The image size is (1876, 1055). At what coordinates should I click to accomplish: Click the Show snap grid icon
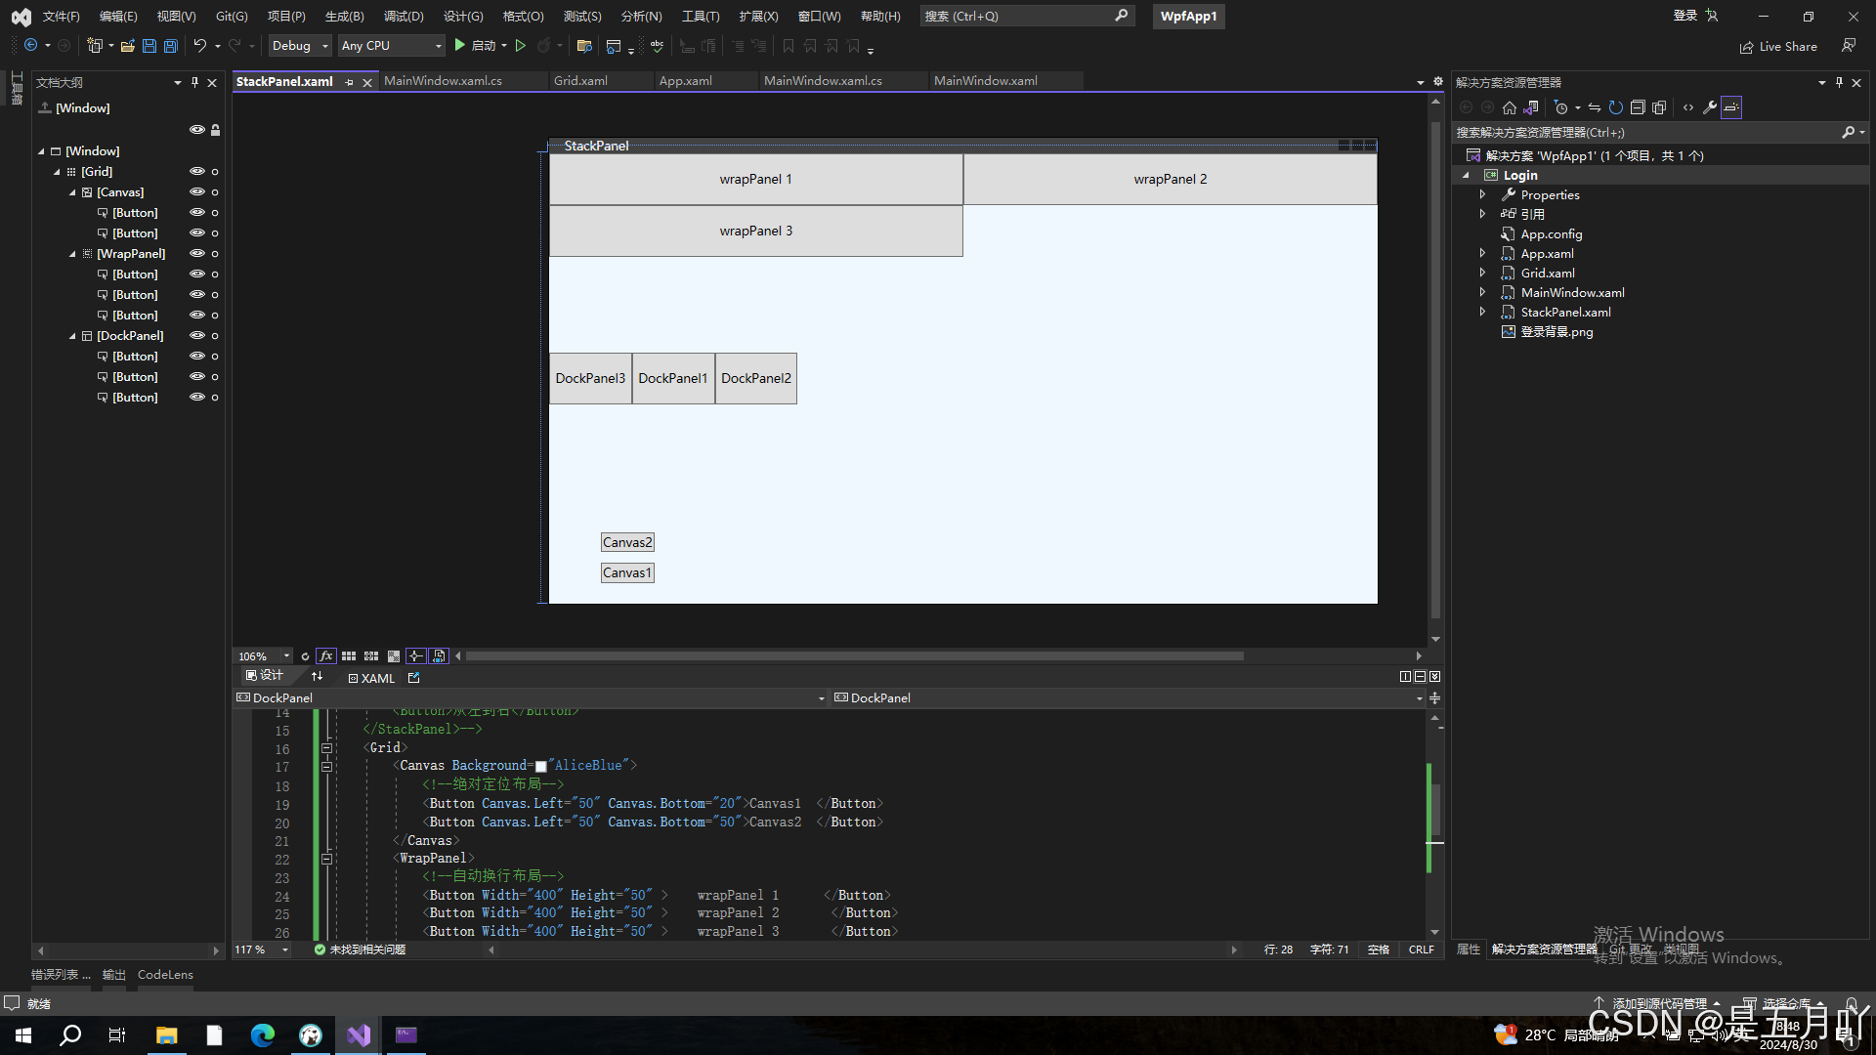point(349,656)
